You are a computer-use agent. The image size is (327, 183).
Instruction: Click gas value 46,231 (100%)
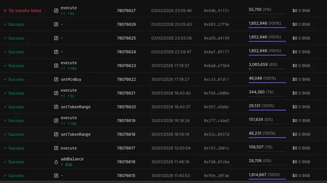(262, 133)
